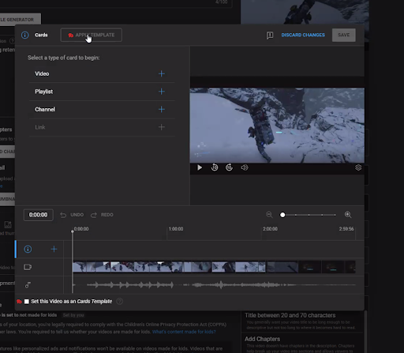The height and width of the screenshot is (353, 404).
Task: Add a Channel card with plus icon
Action: [x=162, y=109]
